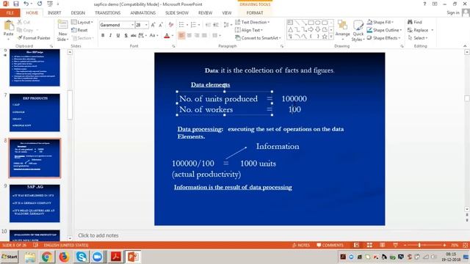This screenshot has width=470, height=264.
Task: Open PowerPoint Help question mark
Action: pos(424,4)
